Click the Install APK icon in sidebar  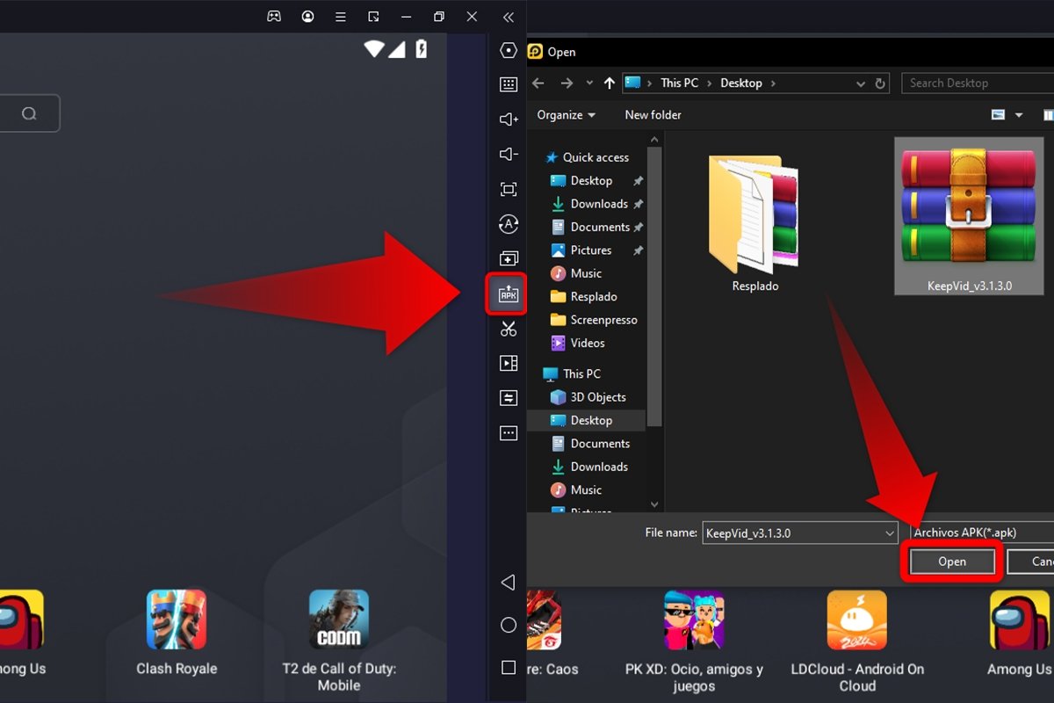[509, 294]
